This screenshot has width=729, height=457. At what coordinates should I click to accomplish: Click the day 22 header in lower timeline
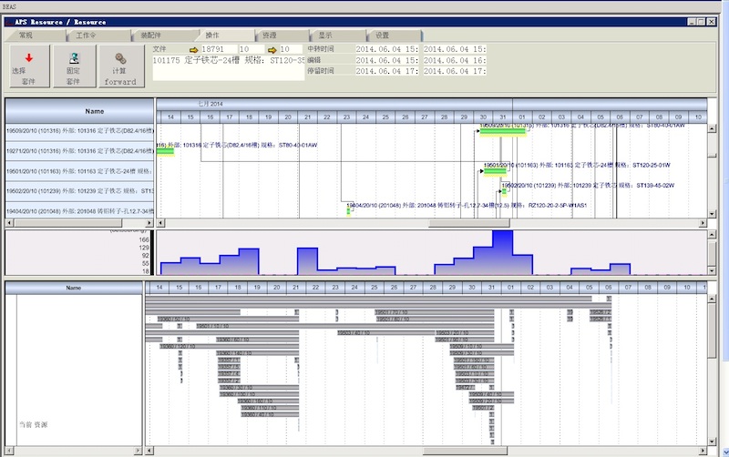click(x=314, y=288)
